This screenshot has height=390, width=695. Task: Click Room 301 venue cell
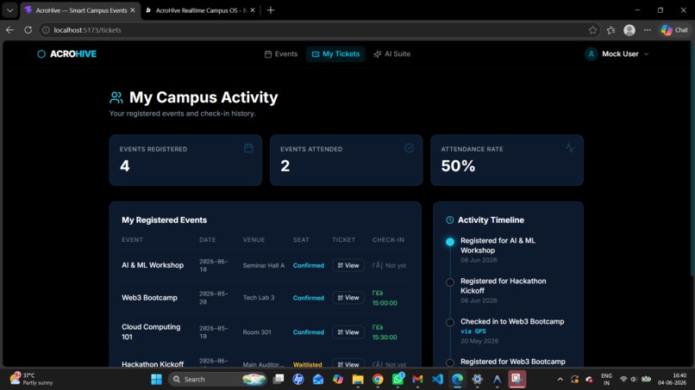click(x=257, y=332)
